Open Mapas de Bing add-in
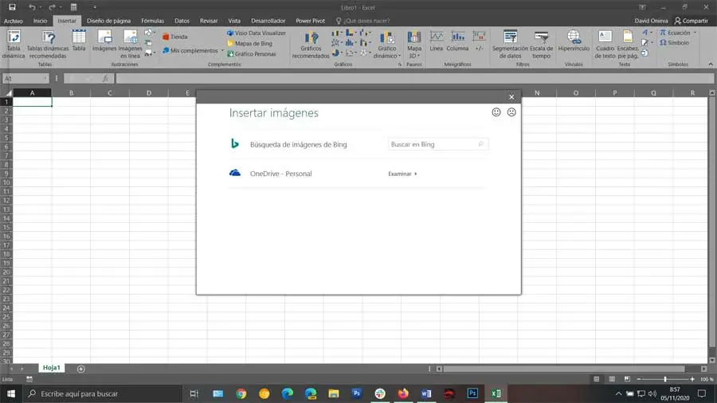The height and width of the screenshot is (403, 717). point(249,44)
